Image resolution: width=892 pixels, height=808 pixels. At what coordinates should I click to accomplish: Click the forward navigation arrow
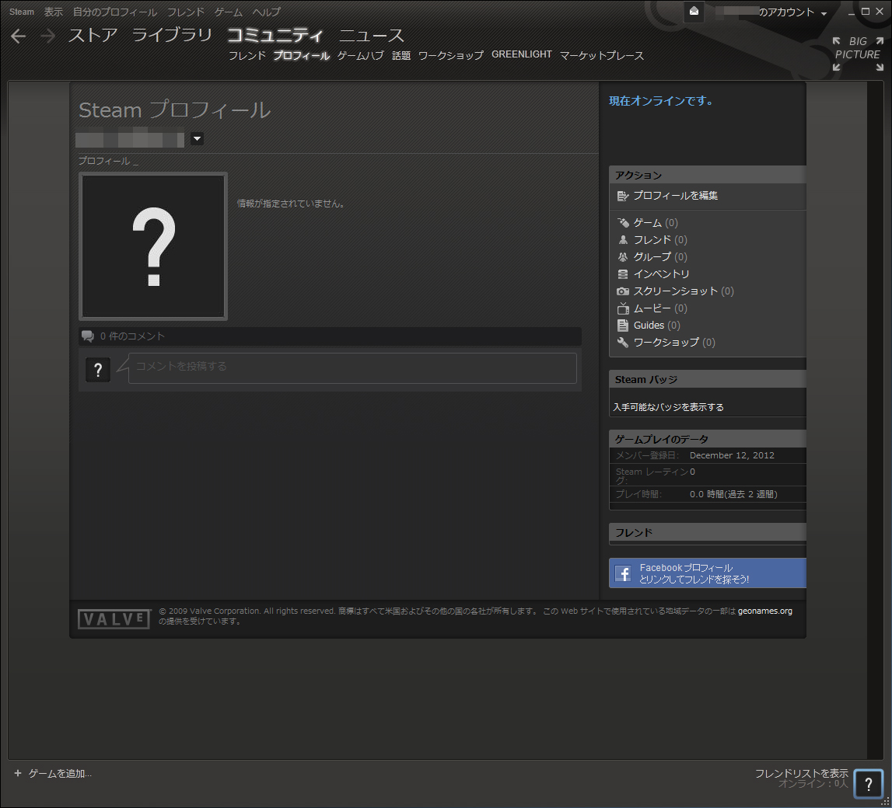coord(48,36)
